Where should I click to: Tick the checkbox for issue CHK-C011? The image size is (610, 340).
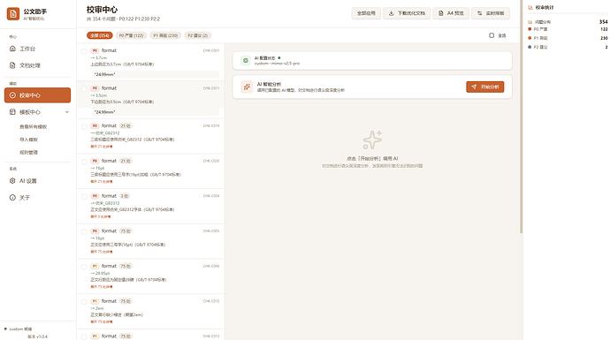pos(84,89)
